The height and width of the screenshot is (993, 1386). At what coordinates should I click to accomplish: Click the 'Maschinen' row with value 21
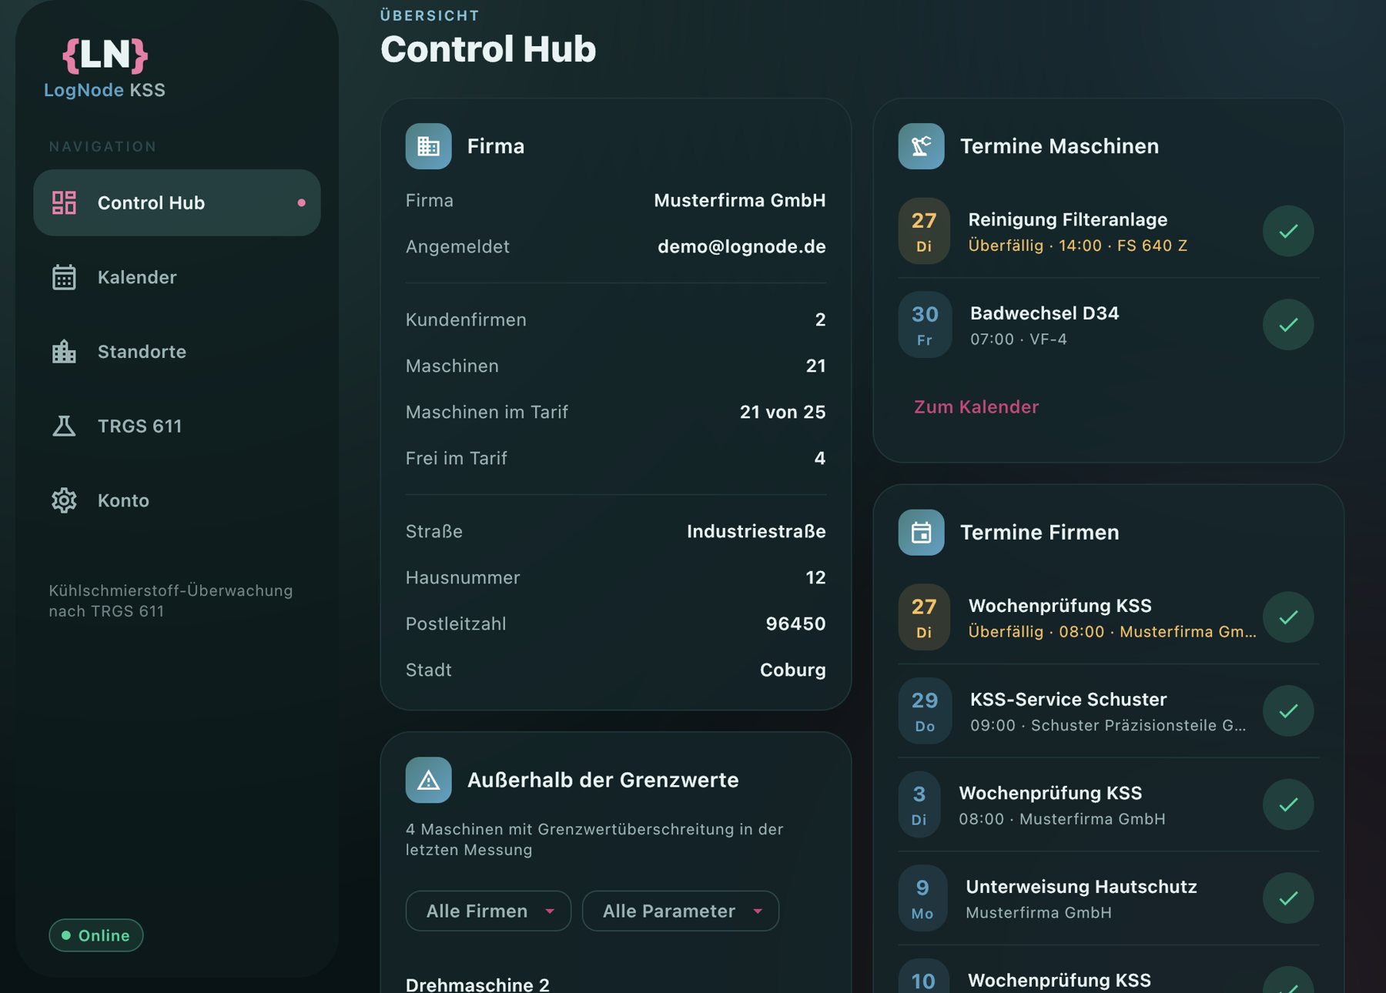615,366
